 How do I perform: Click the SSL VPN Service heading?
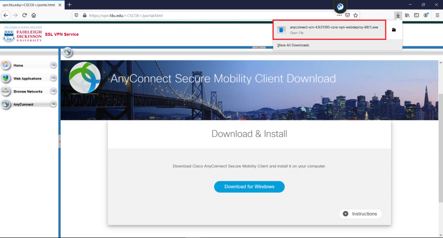[61, 35]
